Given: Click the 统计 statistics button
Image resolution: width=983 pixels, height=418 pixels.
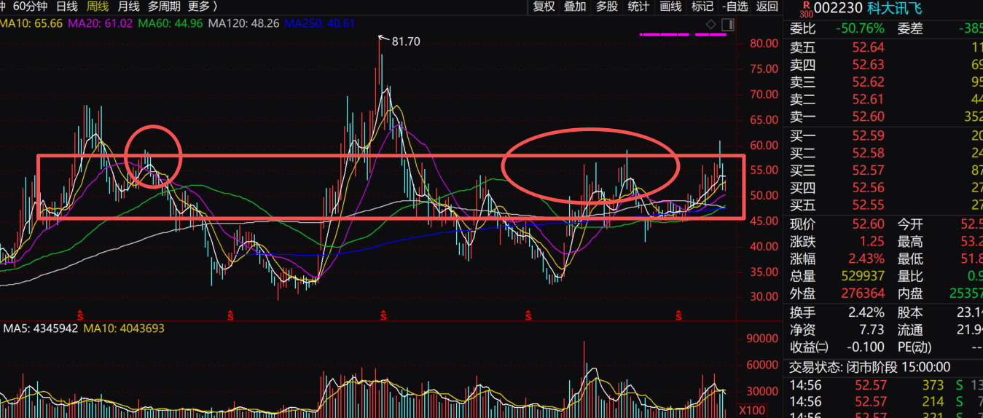Looking at the screenshot, I should [x=638, y=7].
